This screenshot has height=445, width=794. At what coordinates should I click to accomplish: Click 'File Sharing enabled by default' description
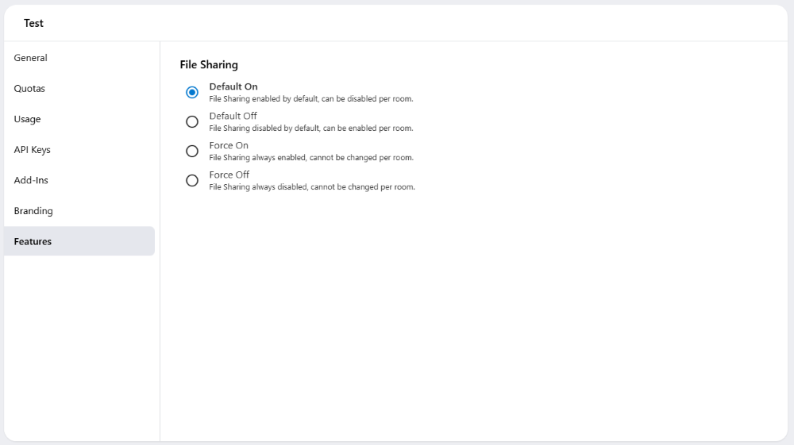[x=311, y=99]
